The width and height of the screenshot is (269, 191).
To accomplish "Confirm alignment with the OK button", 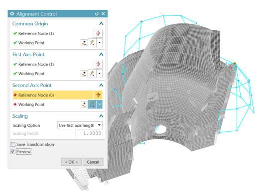I will [71, 162].
